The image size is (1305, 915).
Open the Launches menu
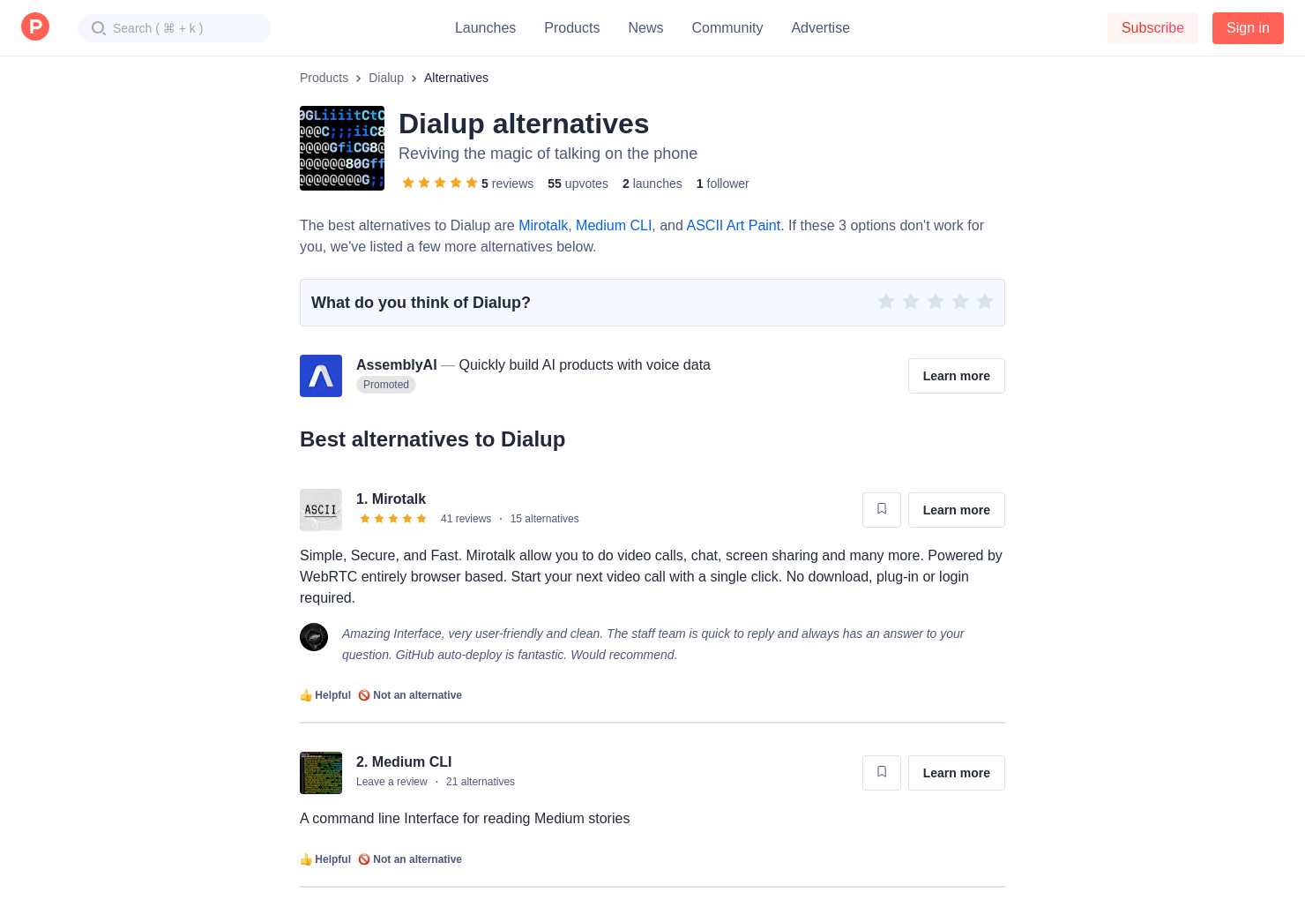[485, 28]
